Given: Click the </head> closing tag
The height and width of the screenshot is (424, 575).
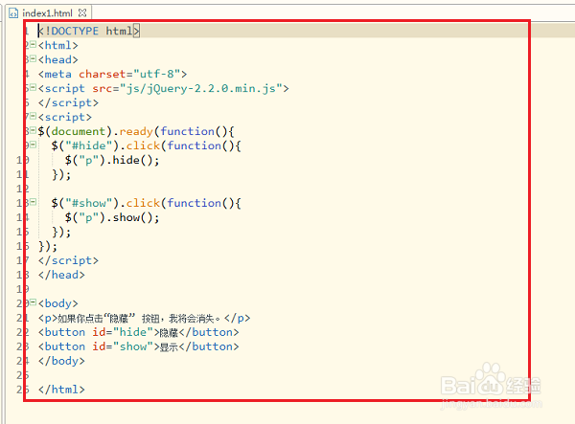Looking at the screenshot, I should click(x=61, y=275).
